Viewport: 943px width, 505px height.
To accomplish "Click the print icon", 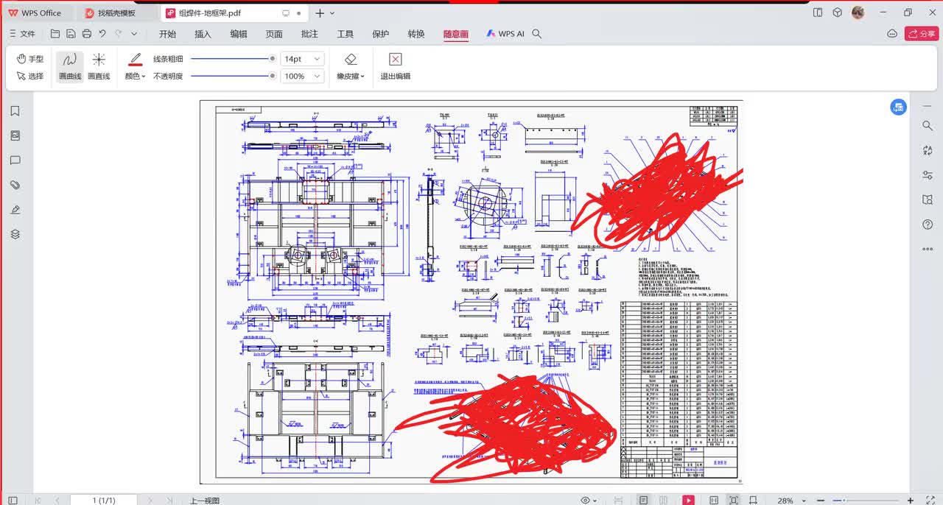I will 87,34.
